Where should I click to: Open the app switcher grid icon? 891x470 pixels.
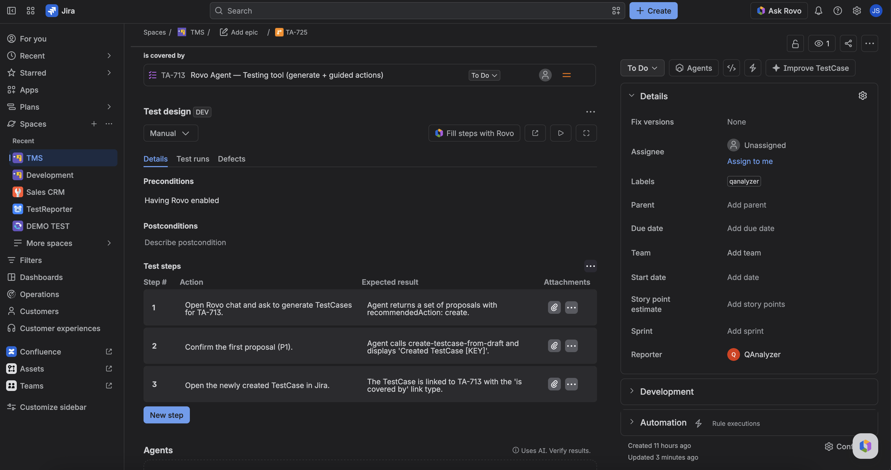tap(30, 11)
